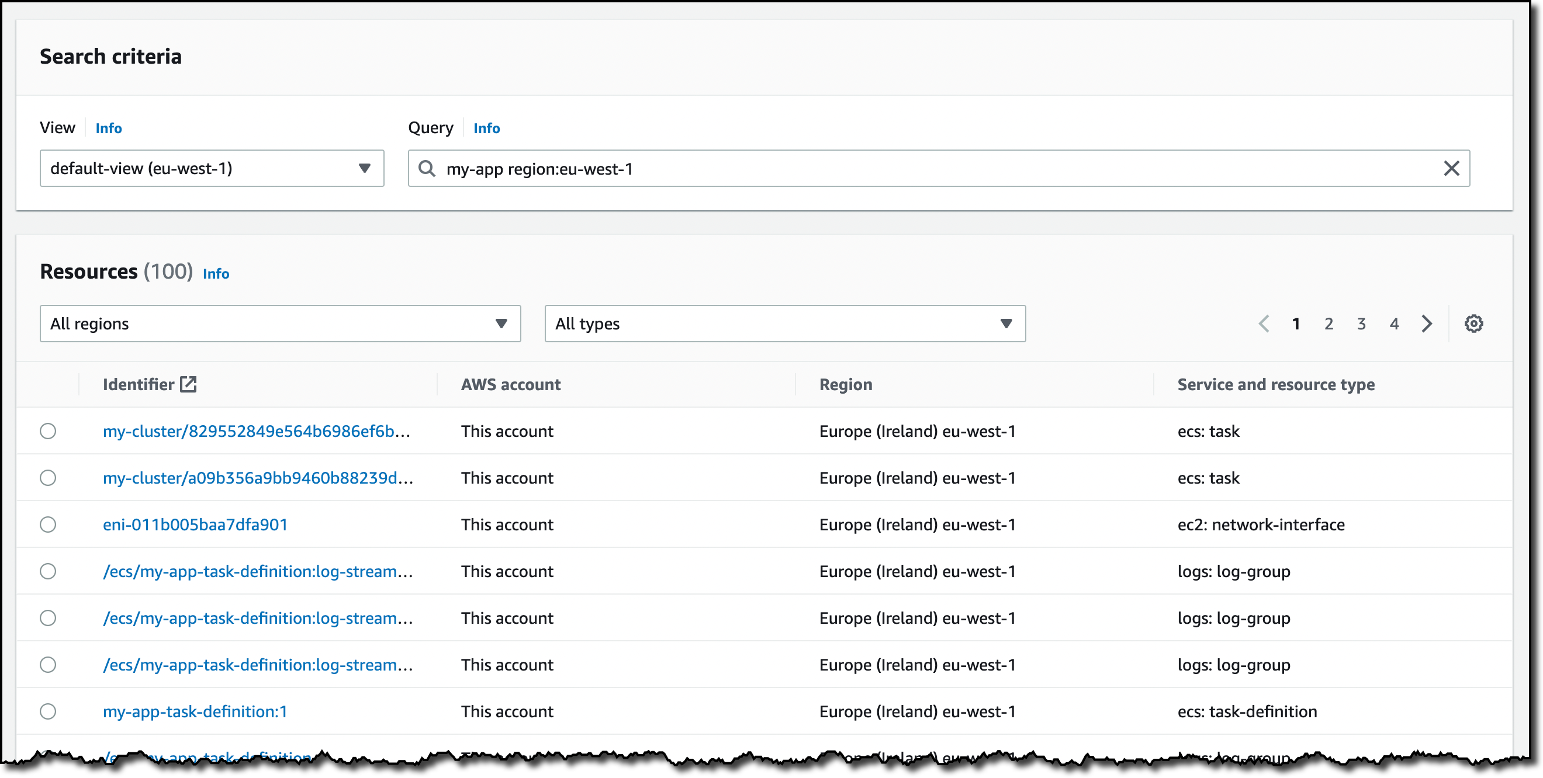Click the search magnifier icon in Query
The image size is (1543, 778).
coord(427,168)
